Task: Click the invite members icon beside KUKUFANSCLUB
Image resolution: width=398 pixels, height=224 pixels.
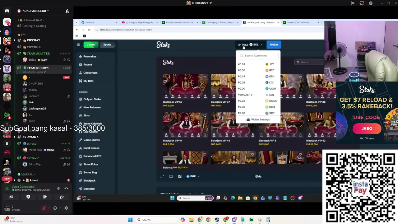Action: point(67,11)
